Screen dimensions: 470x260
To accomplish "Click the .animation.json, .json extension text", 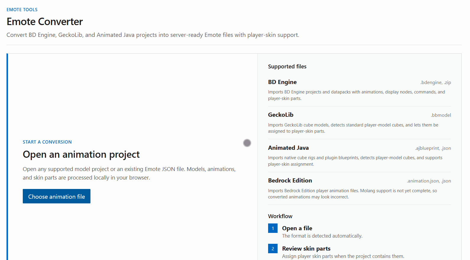I will (429, 181).
